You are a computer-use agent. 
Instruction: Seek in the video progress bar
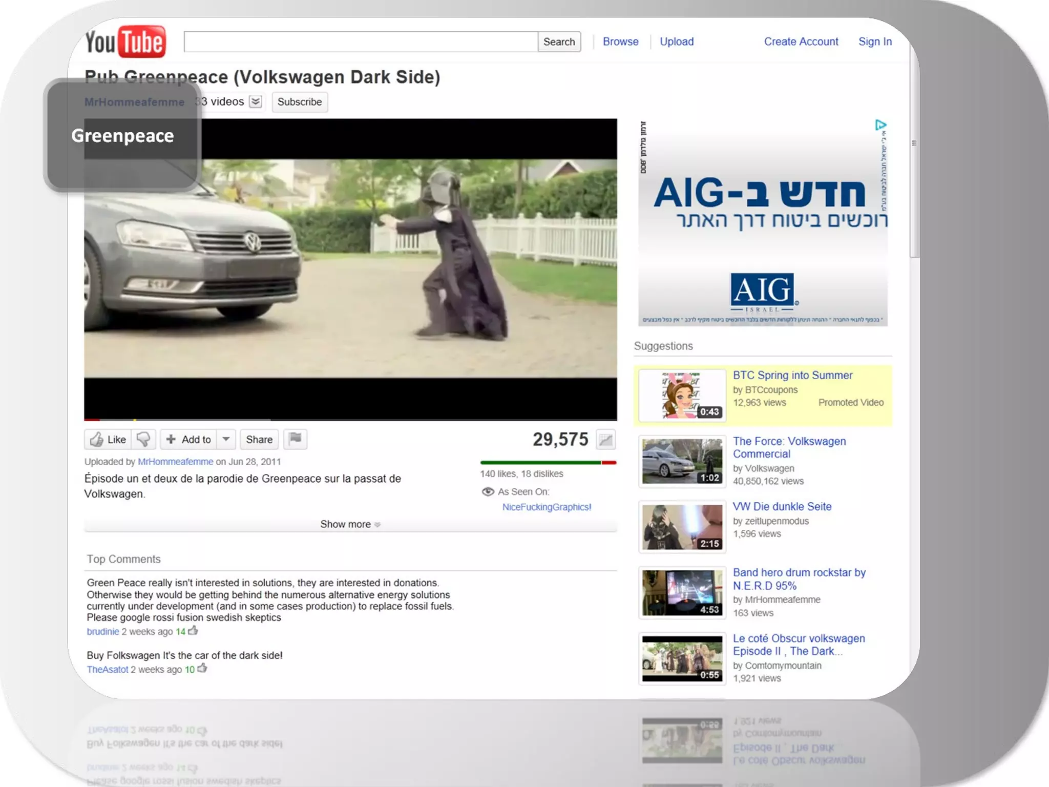click(x=350, y=420)
